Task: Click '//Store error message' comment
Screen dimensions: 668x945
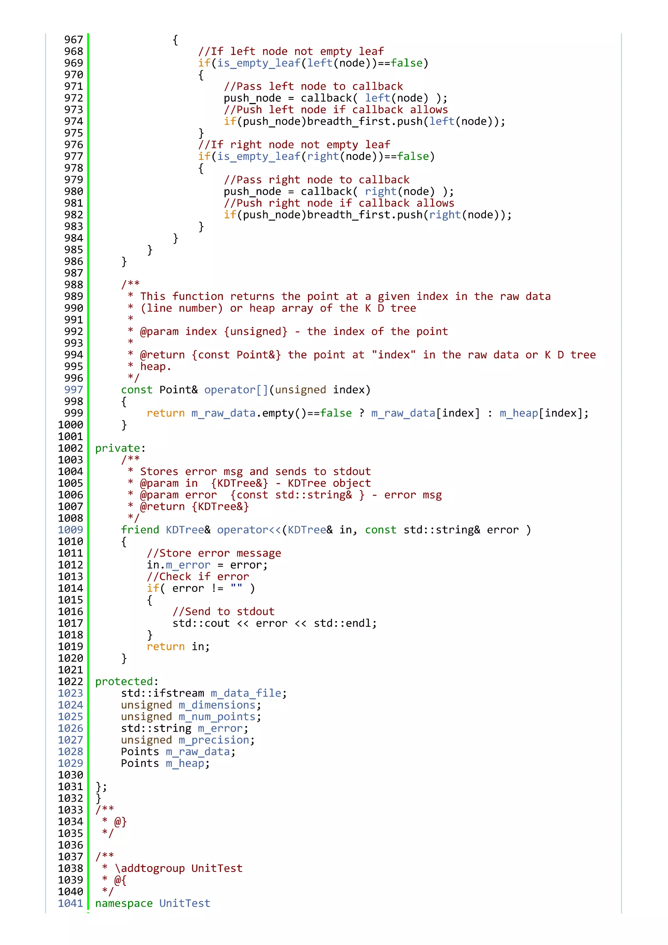Action: click(x=214, y=553)
